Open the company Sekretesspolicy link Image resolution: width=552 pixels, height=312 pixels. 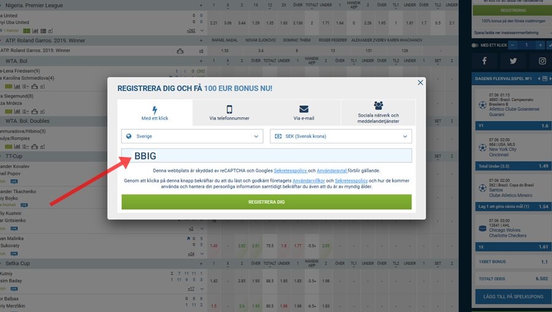coord(351,180)
